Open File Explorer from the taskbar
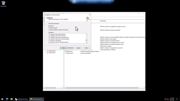The width and height of the screenshot is (180, 101). (12, 99)
